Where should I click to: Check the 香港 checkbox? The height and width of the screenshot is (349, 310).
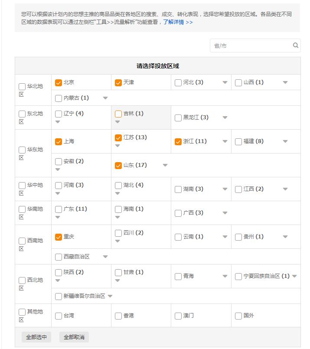point(118,316)
